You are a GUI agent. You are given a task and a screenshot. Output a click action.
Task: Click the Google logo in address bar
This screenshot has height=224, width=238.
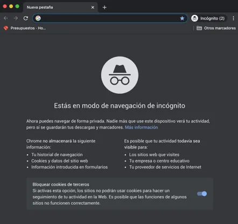pos(38,18)
